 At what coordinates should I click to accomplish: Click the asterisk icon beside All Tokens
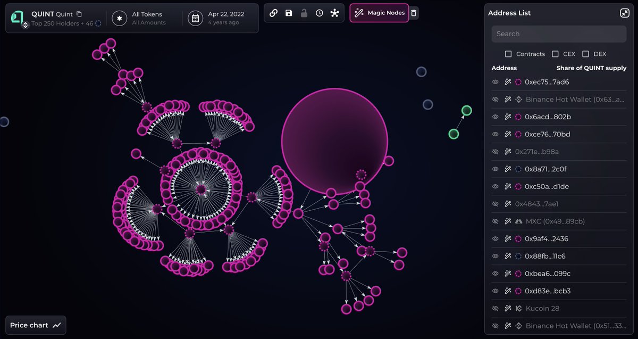pos(120,18)
